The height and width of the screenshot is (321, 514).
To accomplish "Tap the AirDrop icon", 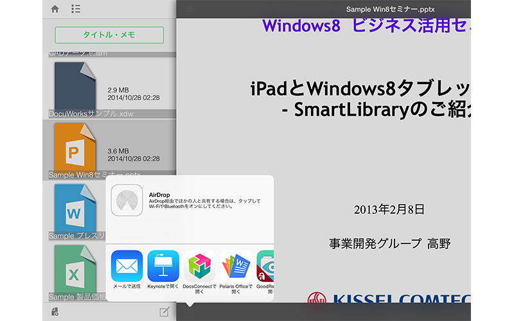I will coord(127,200).
